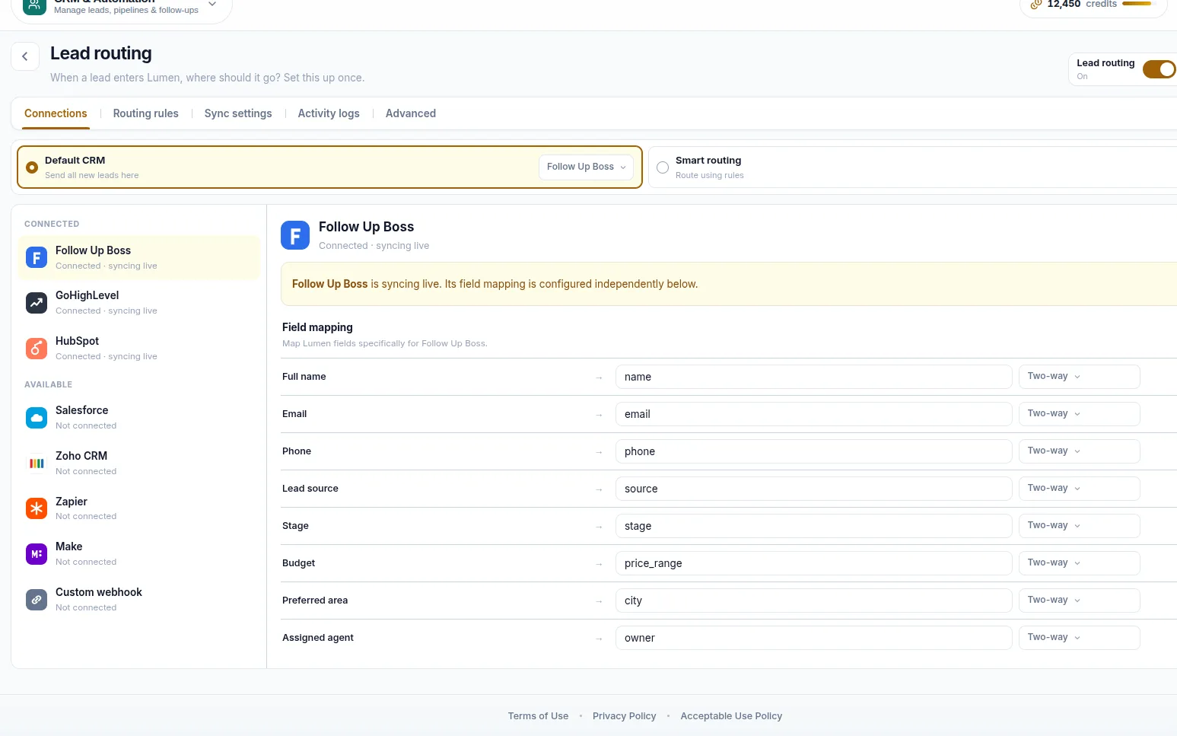Select the Default CRM radio option
The image size is (1177, 736).
(32, 167)
